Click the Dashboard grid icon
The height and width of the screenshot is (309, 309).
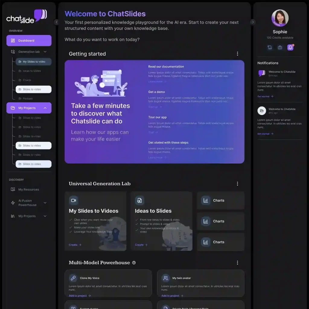pos(13,40)
